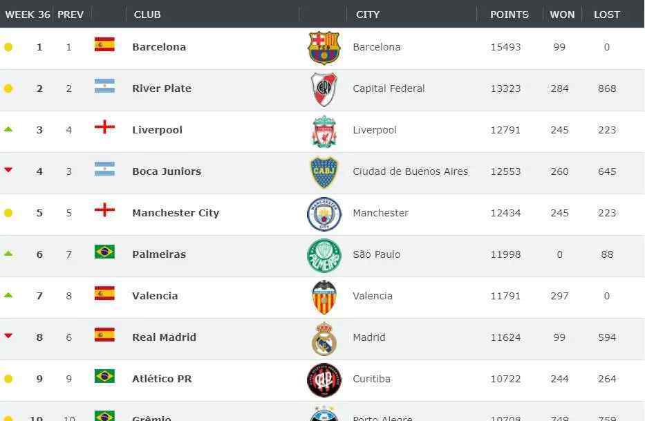
Task: Click the green up arrow for Liverpool
Action: 8,129
